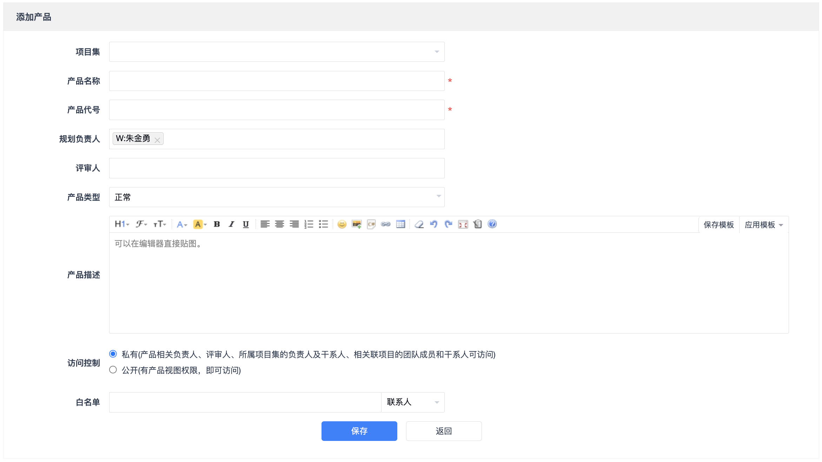Image resolution: width=822 pixels, height=462 pixels.
Task: Click the 返回 button
Action: 444,431
